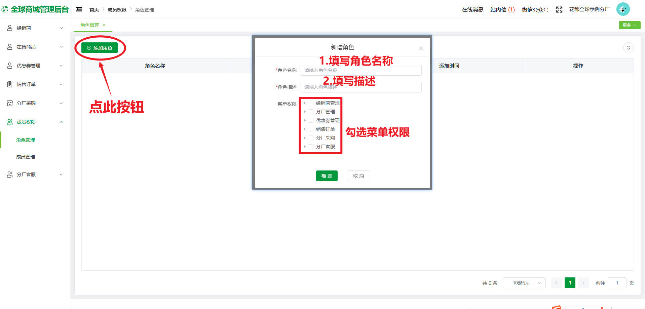
Task: Click the sidebar collapse hamburger icon
Action: tap(79, 9)
